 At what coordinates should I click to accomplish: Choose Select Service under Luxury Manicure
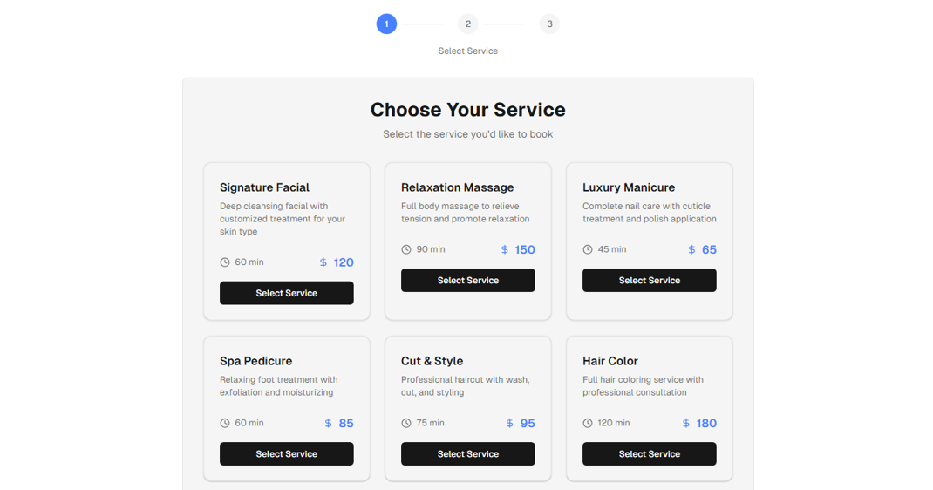click(x=649, y=280)
